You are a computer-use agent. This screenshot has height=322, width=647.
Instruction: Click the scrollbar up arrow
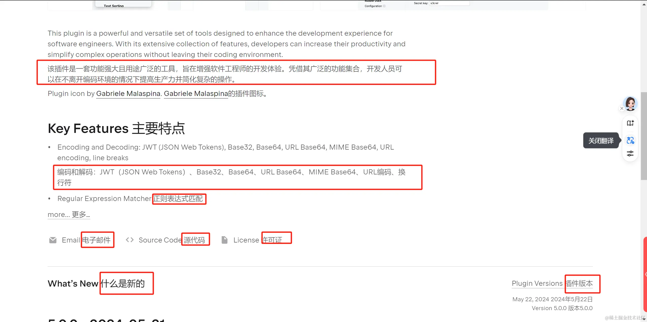[x=644, y=4]
